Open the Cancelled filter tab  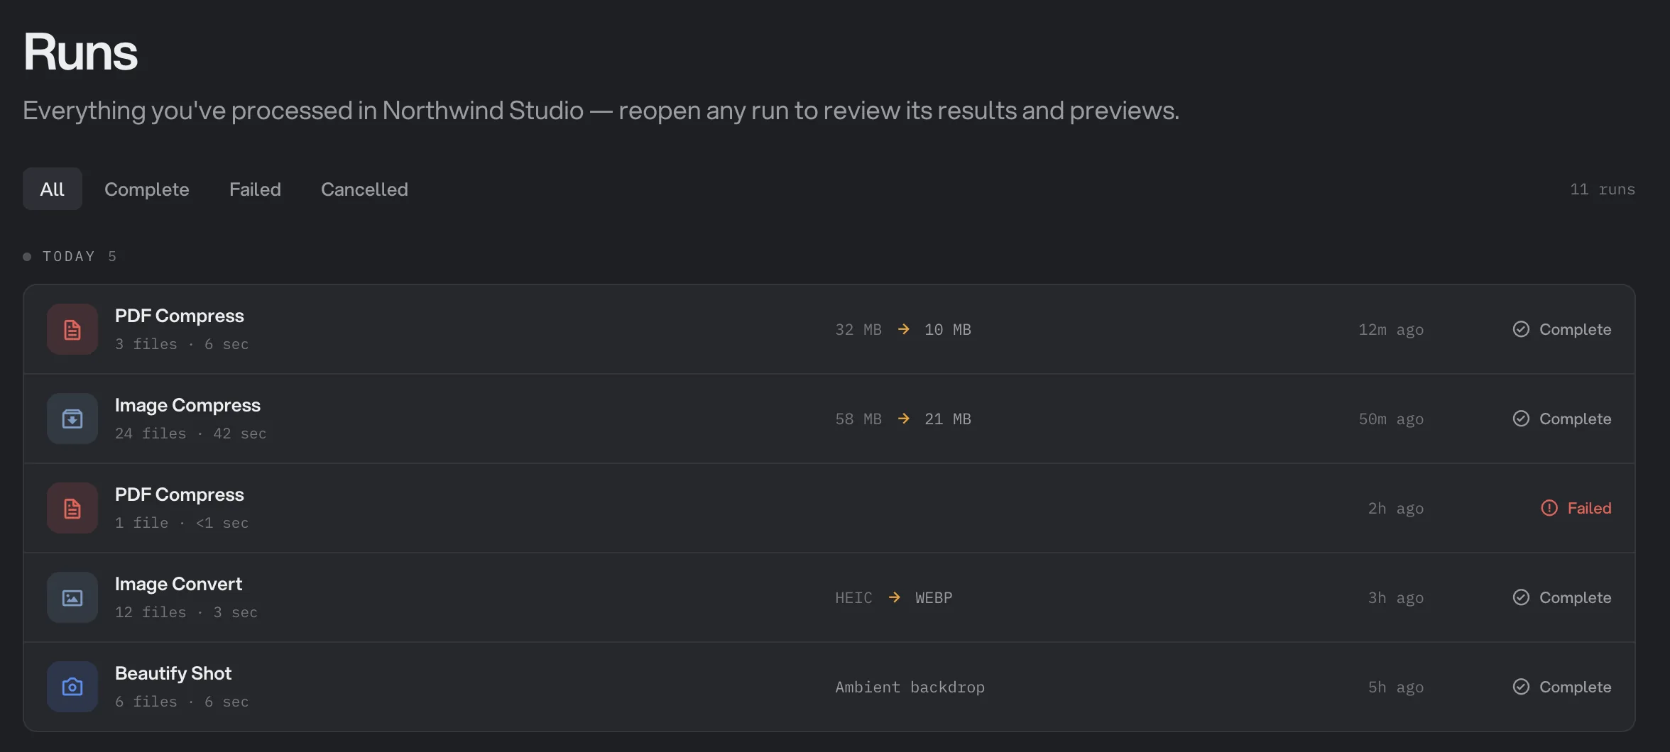[364, 189]
